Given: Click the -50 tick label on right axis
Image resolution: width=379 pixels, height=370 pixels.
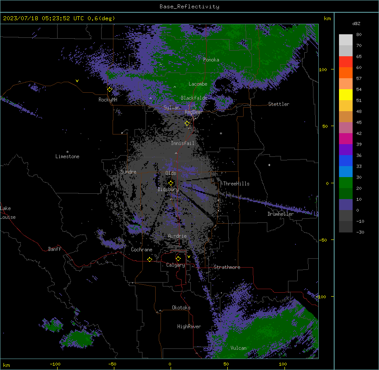Looking at the screenshot, I should (323, 240).
